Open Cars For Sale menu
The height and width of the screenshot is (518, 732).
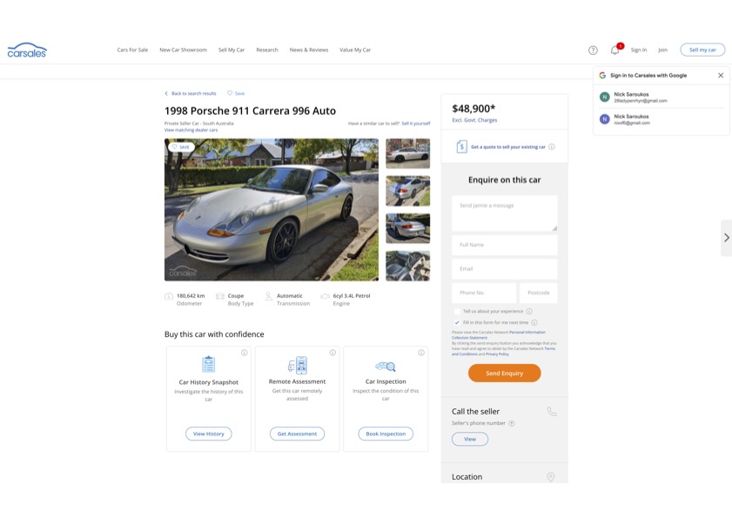pos(132,50)
